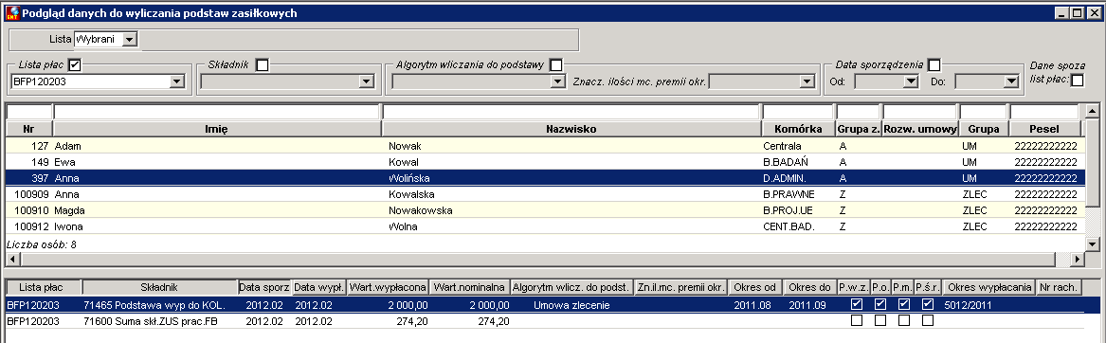Click the Data sporz column header
The image size is (1106, 343).
click(263, 287)
